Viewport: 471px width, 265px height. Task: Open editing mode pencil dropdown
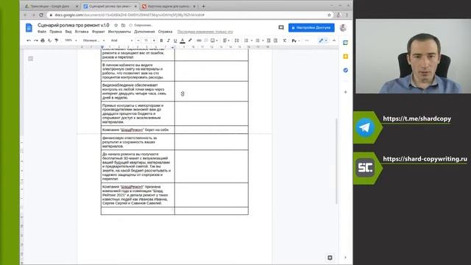pos(323,40)
